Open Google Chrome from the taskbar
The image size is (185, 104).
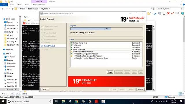tap(77, 101)
